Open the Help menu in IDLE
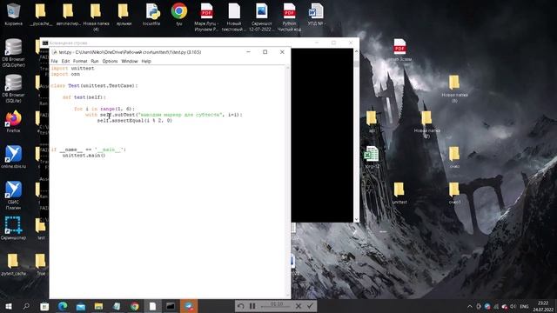The image size is (557, 313). point(146,61)
